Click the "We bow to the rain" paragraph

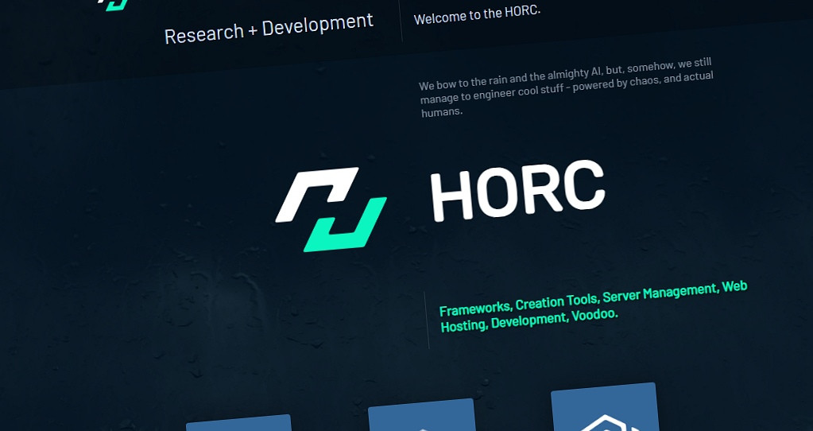click(x=566, y=91)
